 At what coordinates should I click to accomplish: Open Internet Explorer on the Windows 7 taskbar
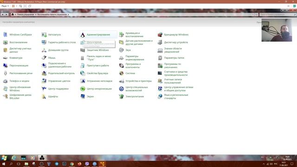(x=13, y=158)
